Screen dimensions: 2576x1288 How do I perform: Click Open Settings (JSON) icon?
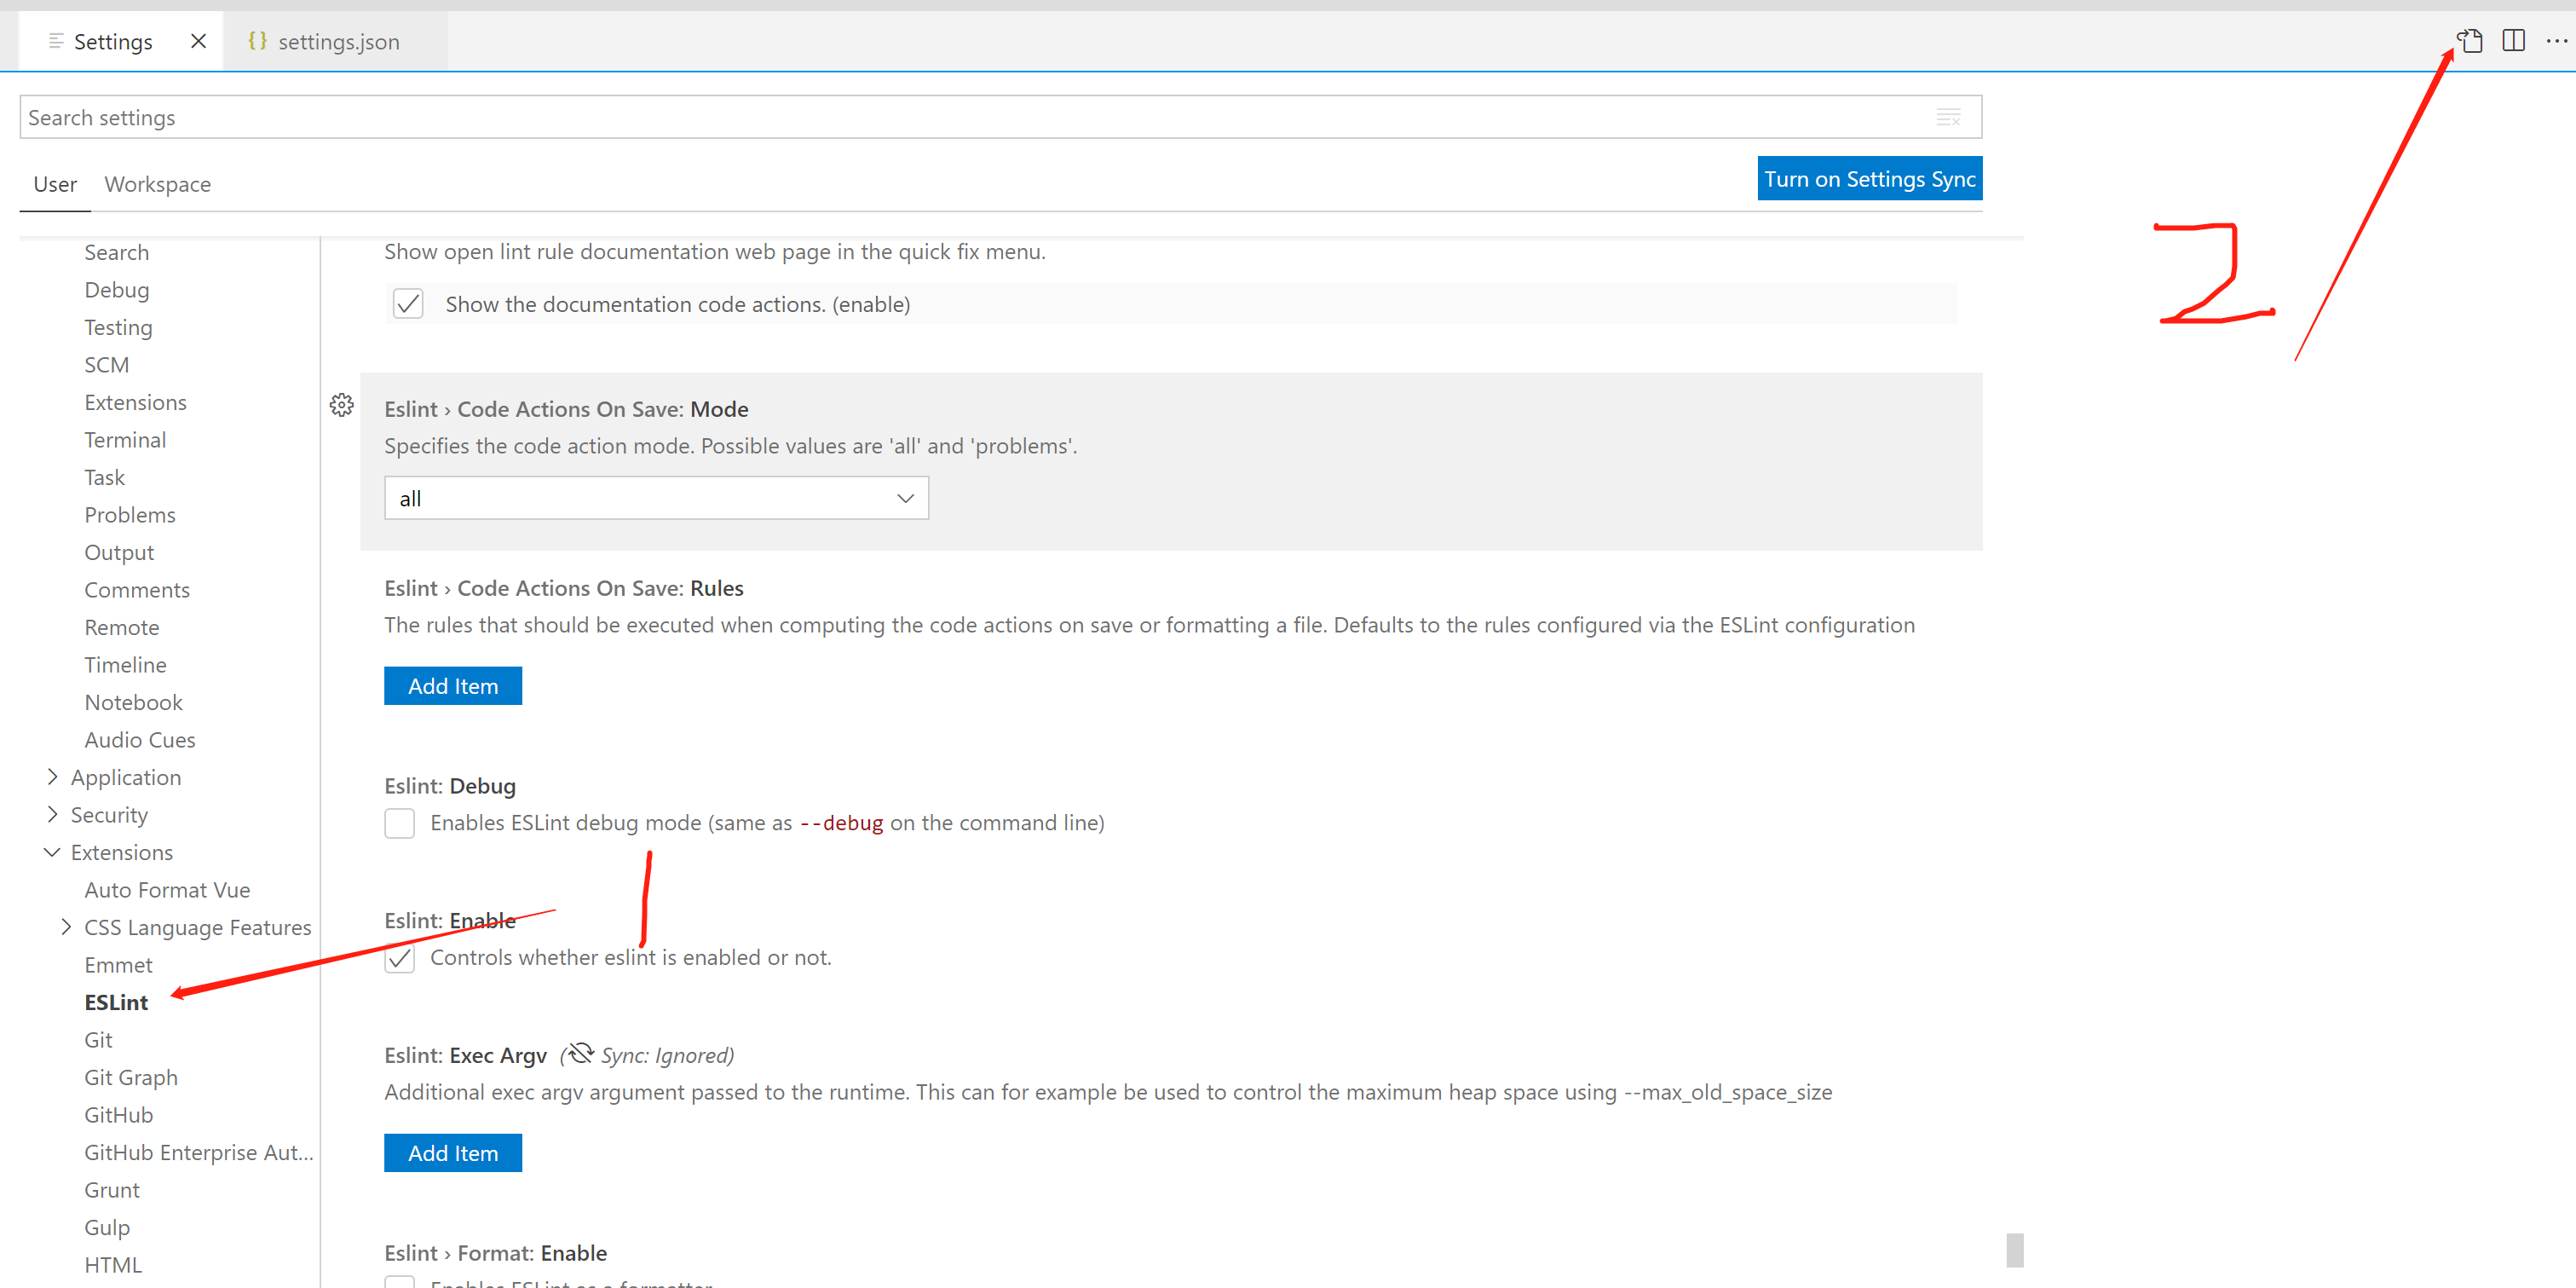[2471, 41]
